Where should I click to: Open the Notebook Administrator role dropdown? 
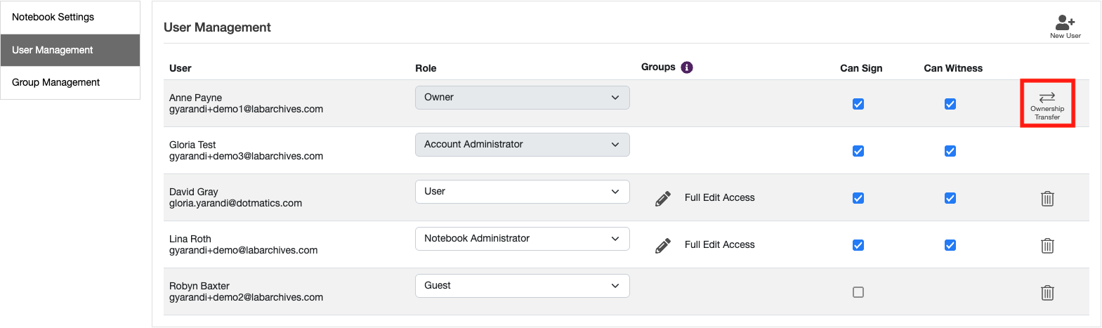(522, 239)
